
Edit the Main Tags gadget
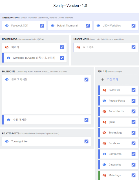(133, 175)
